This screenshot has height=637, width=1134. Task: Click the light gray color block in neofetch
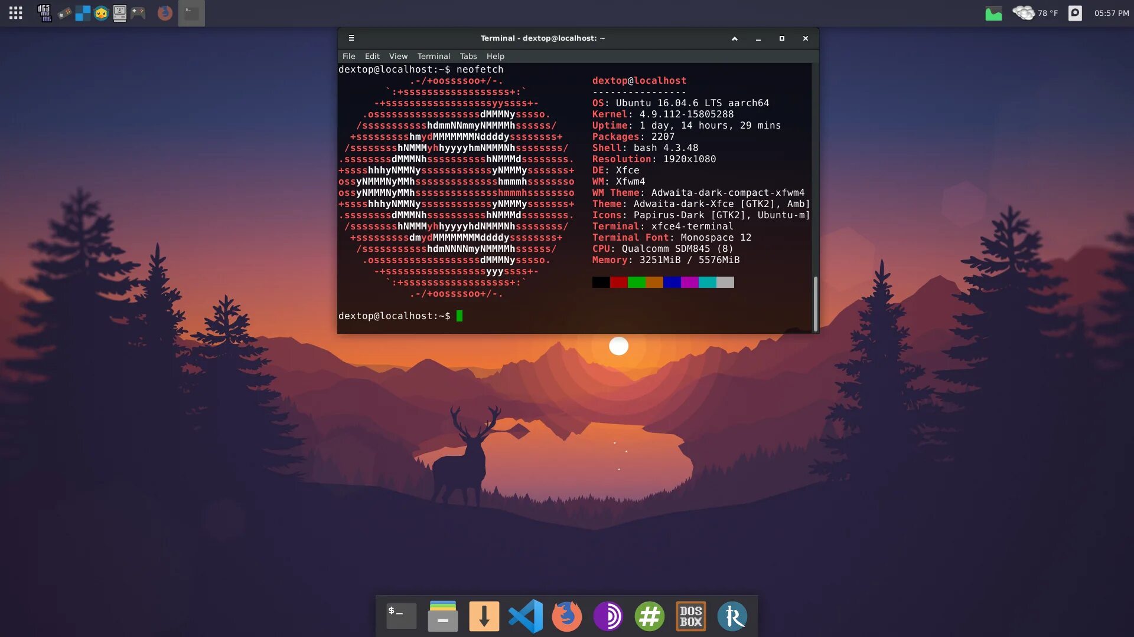(725, 282)
